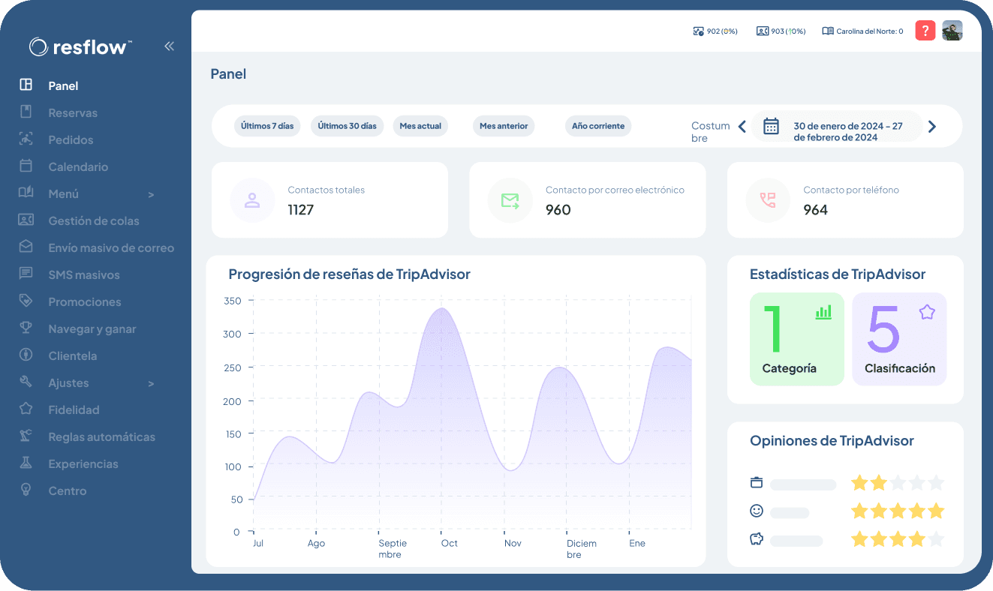Image resolution: width=993 pixels, height=591 pixels.
Task: Click the email contact value 960
Action: click(x=558, y=210)
